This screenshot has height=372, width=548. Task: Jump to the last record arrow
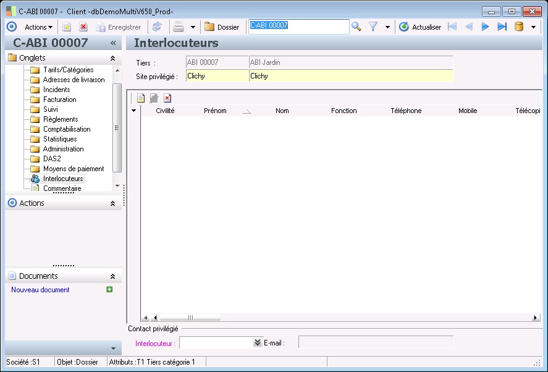click(x=502, y=27)
